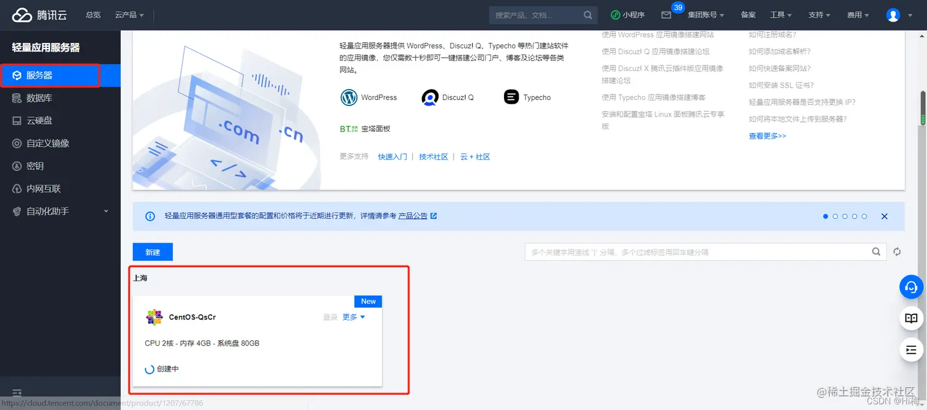Viewport: 927px width, 410px height.
Task: Switch to 总览 in the top navigation
Action: (x=93, y=15)
